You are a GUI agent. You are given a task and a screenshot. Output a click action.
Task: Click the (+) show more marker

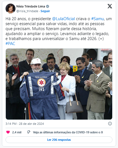[101, 39]
